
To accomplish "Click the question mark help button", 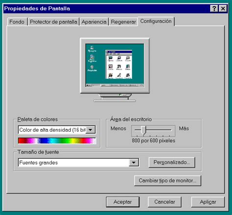I will tap(214, 8).
